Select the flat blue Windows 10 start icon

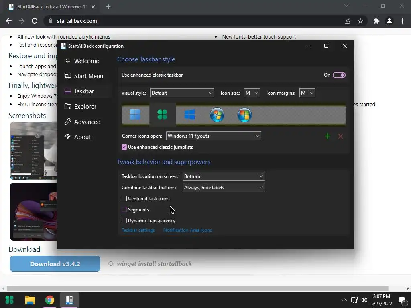(189, 115)
